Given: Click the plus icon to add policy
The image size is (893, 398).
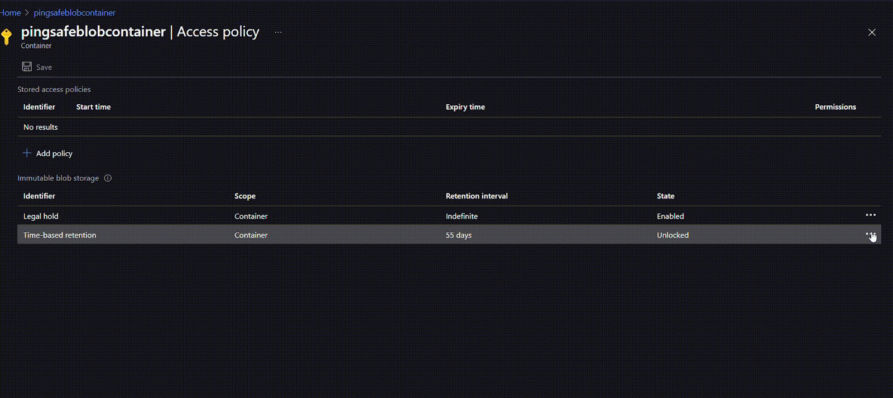Looking at the screenshot, I should 27,153.
